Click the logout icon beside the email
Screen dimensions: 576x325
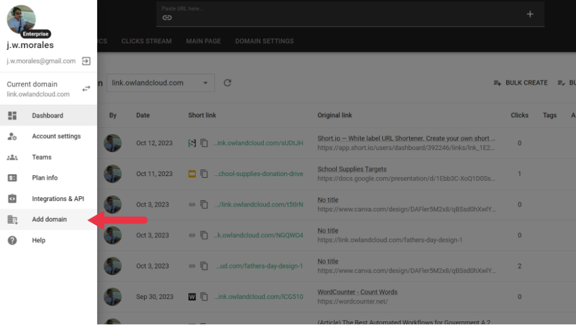(x=86, y=61)
